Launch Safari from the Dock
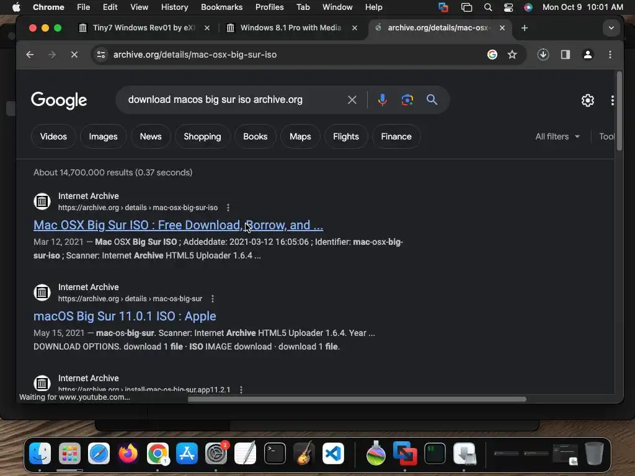The height and width of the screenshot is (476, 635). click(x=99, y=453)
